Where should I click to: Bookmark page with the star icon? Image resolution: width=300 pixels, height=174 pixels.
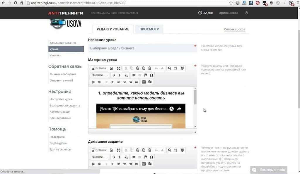(231, 3)
